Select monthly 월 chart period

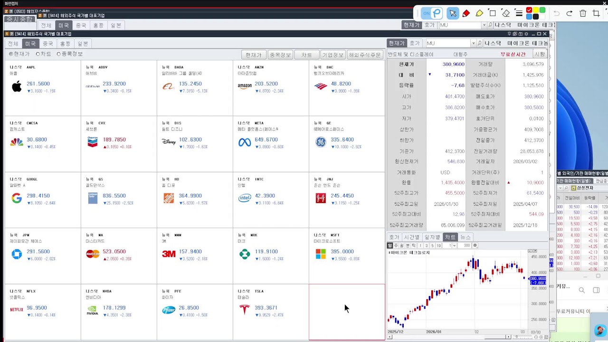402,246
